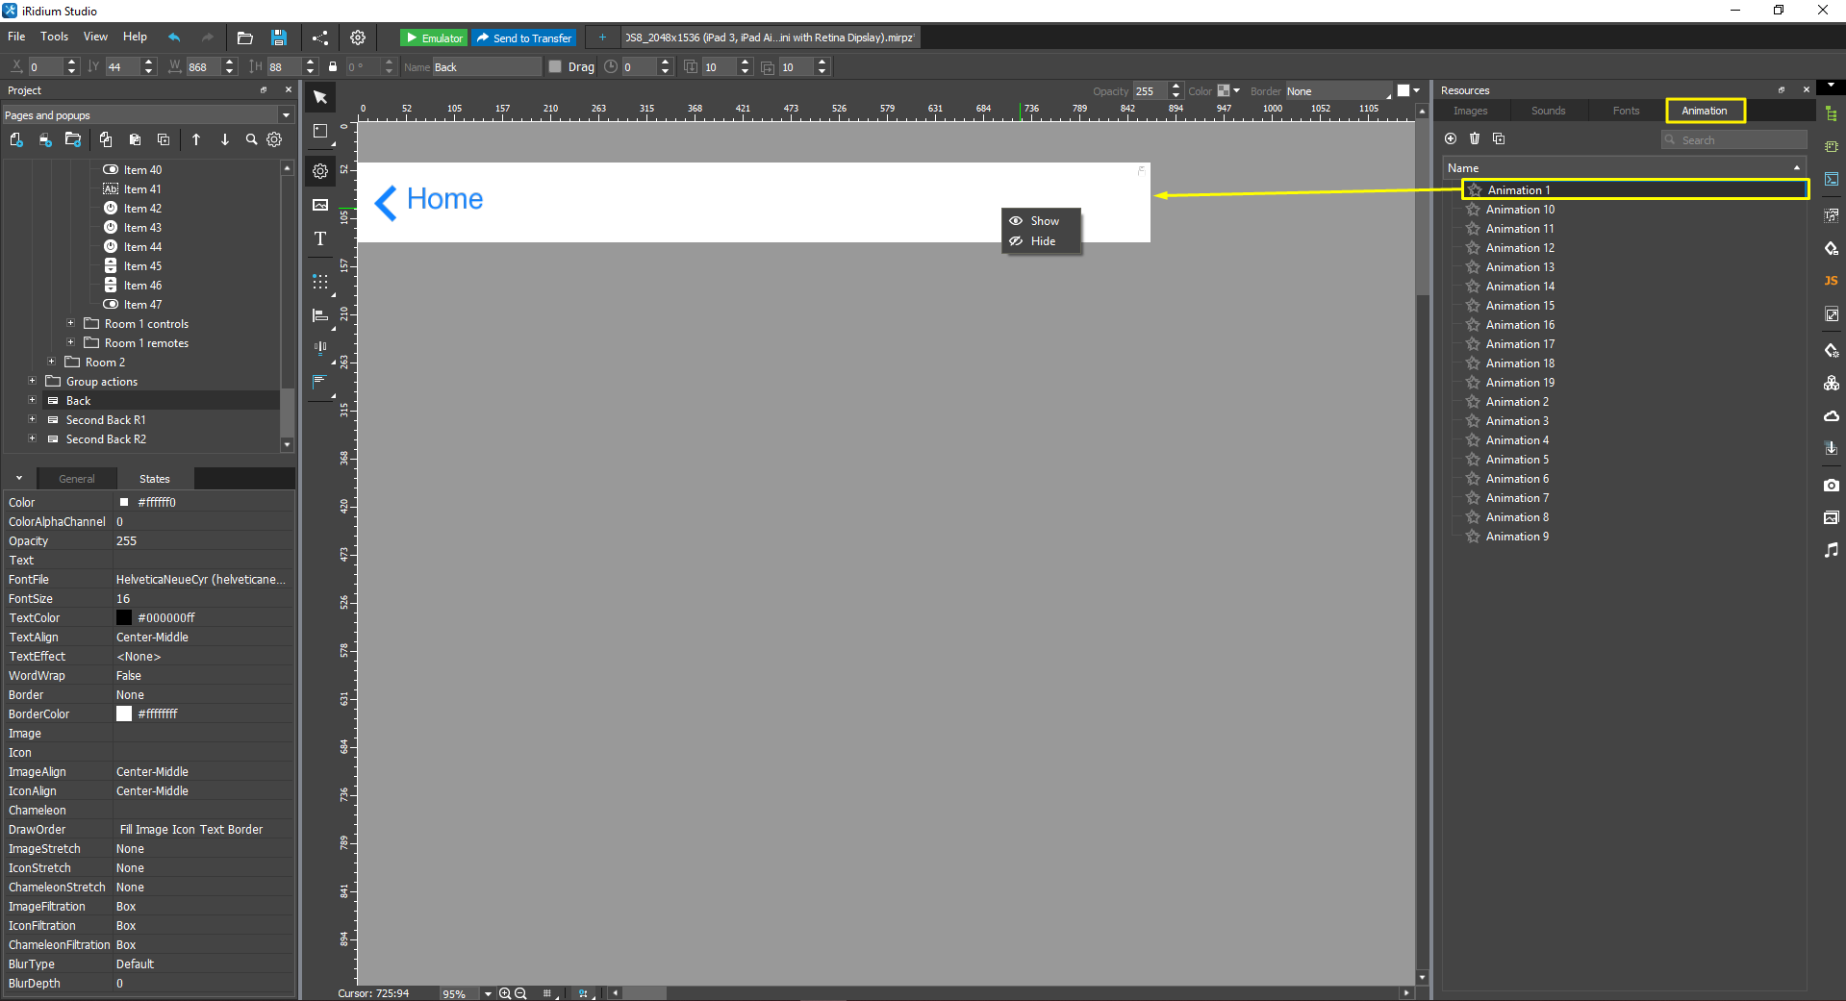Click Hide in the context menu
Viewport: 1846px width, 1001px height.
(1044, 241)
